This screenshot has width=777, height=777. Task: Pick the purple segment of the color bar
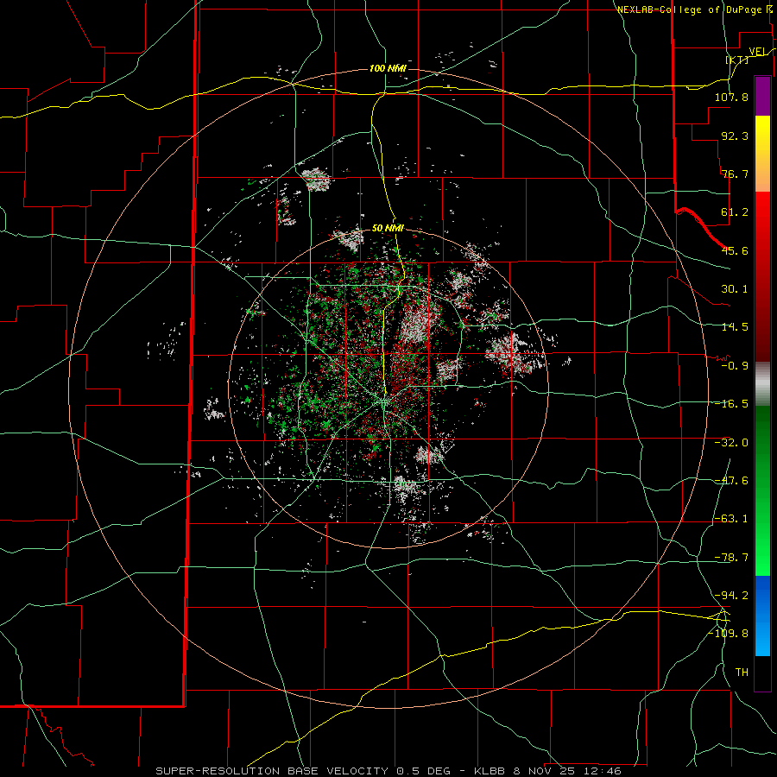tap(762, 97)
